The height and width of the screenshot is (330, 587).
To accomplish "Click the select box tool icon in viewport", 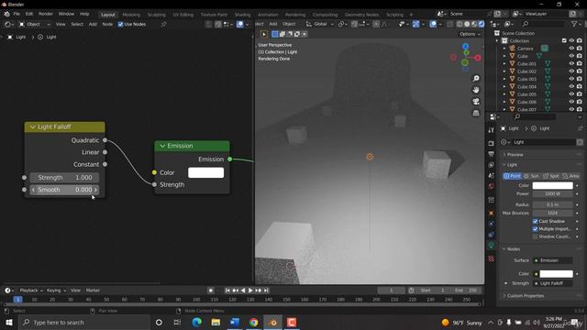I will click(x=275, y=34).
